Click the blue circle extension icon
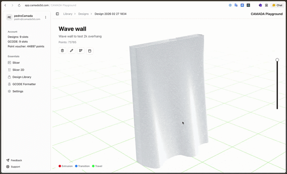 pos(230,5)
